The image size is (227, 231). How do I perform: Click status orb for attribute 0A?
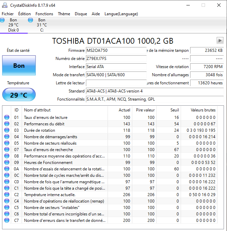coord(7,169)
